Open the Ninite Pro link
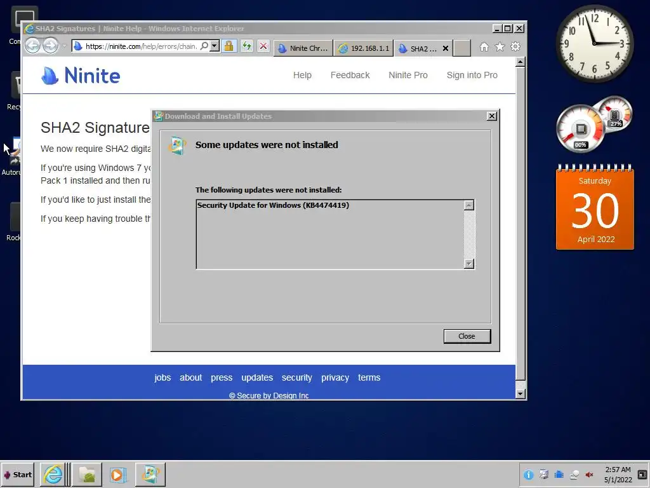 tap(408, 75)
